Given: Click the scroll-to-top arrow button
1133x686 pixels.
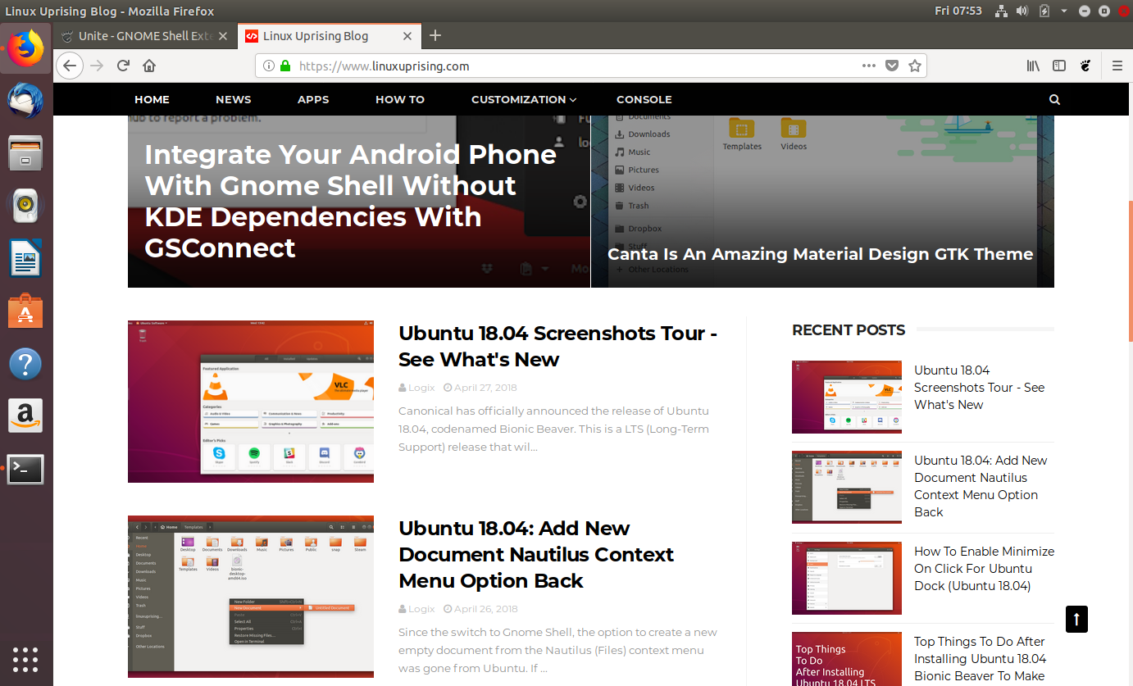Looking at the screenshot, I should [x=1077, y=619].
